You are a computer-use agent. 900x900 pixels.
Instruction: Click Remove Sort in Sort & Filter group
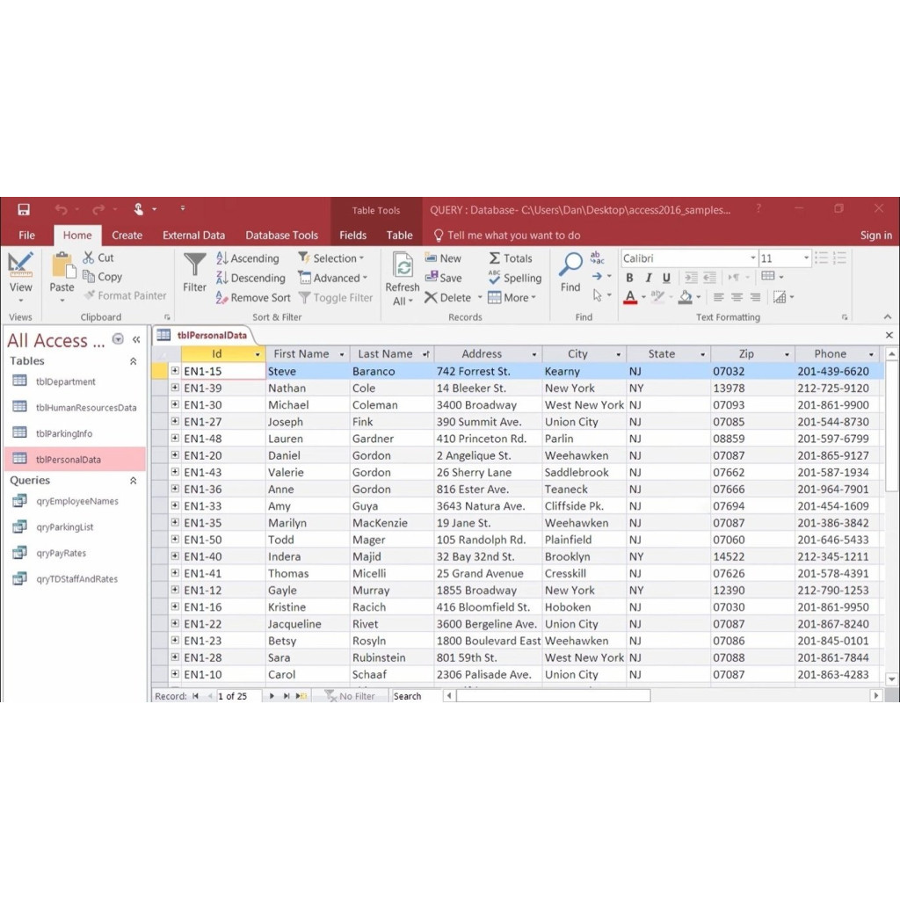click(253, 297)
